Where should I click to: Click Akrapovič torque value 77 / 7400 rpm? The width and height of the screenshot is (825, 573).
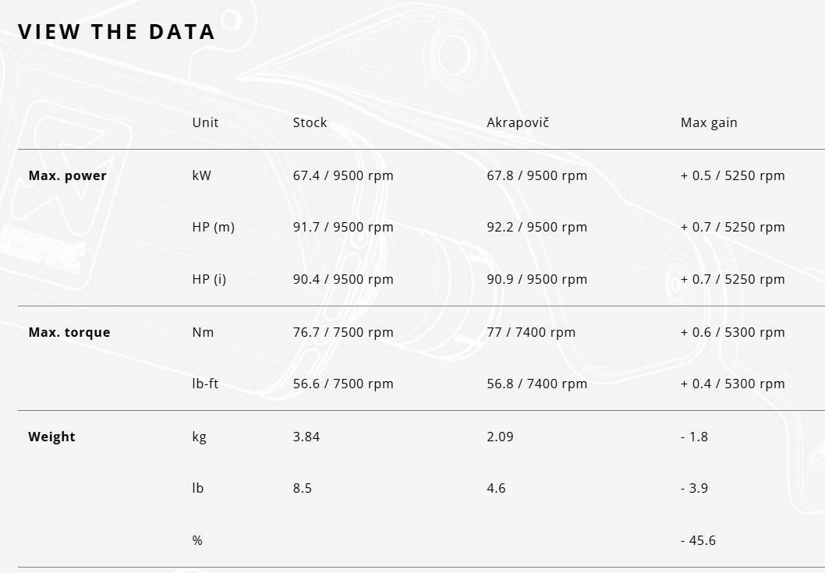click(x=531, y=332)
